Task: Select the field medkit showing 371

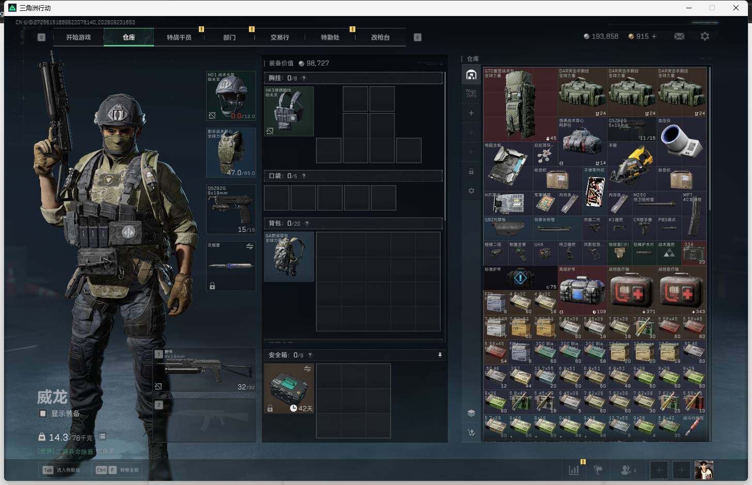Action: click(x=632, y=290)
